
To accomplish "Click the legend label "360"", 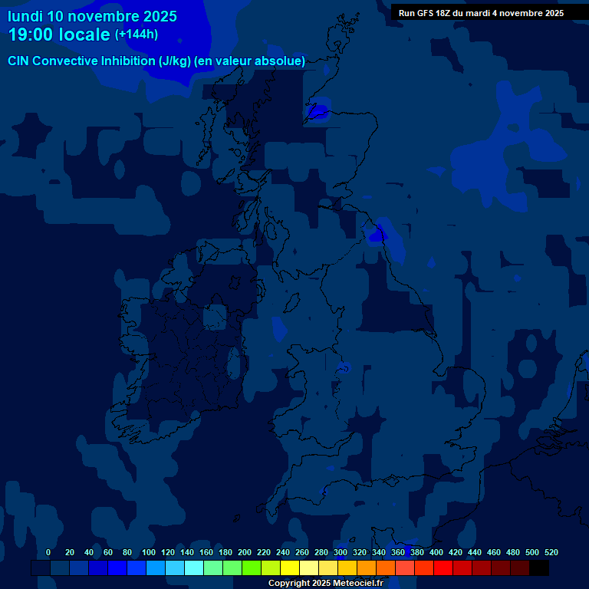I will [398, 552].
